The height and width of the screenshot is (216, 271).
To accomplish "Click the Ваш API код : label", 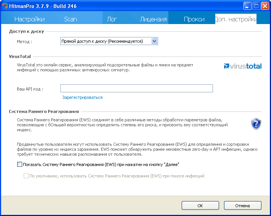I will tap(30, 89).
